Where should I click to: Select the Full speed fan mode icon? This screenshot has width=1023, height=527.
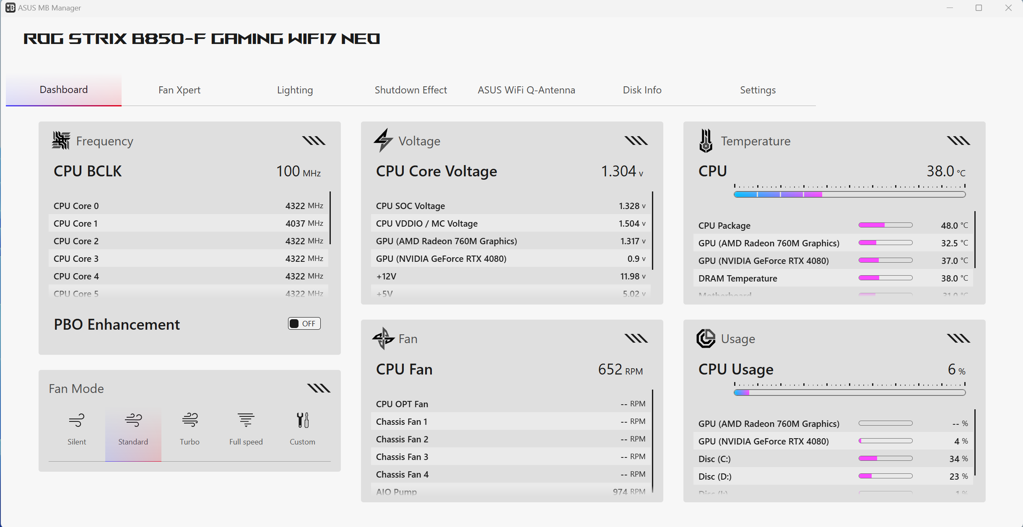click(x=246, y=420)
